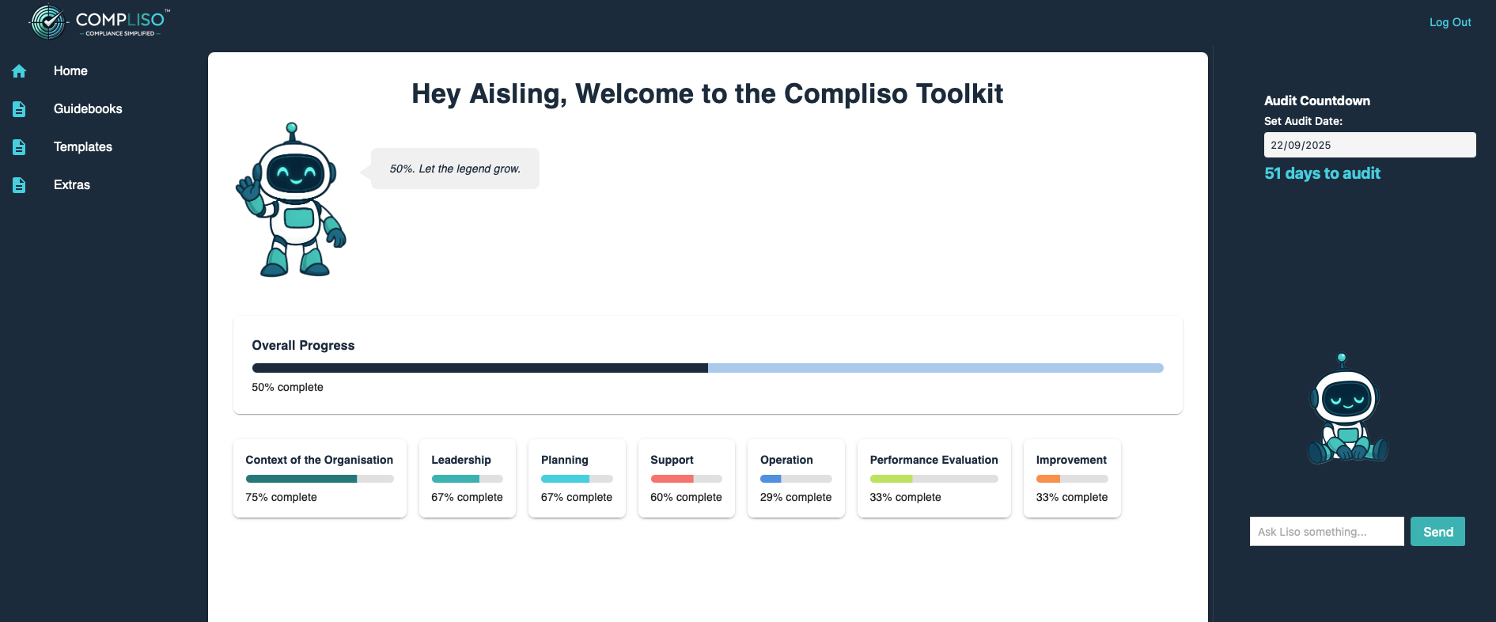Click the '60% complete' text
The width and height of the screenshot is (1496, 622).
pyautogui.click(x=686, y=497)
